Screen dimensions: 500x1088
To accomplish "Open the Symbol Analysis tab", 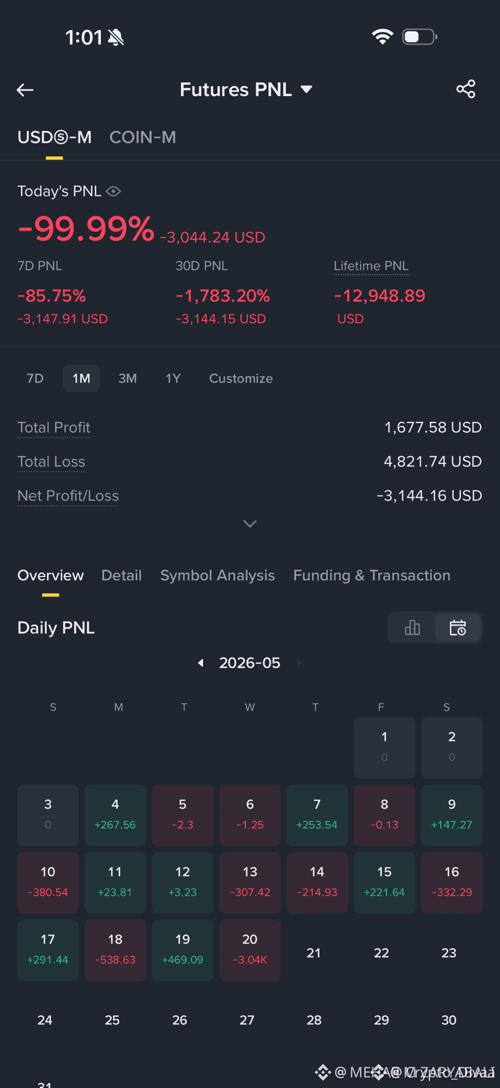I will (217, 575).
